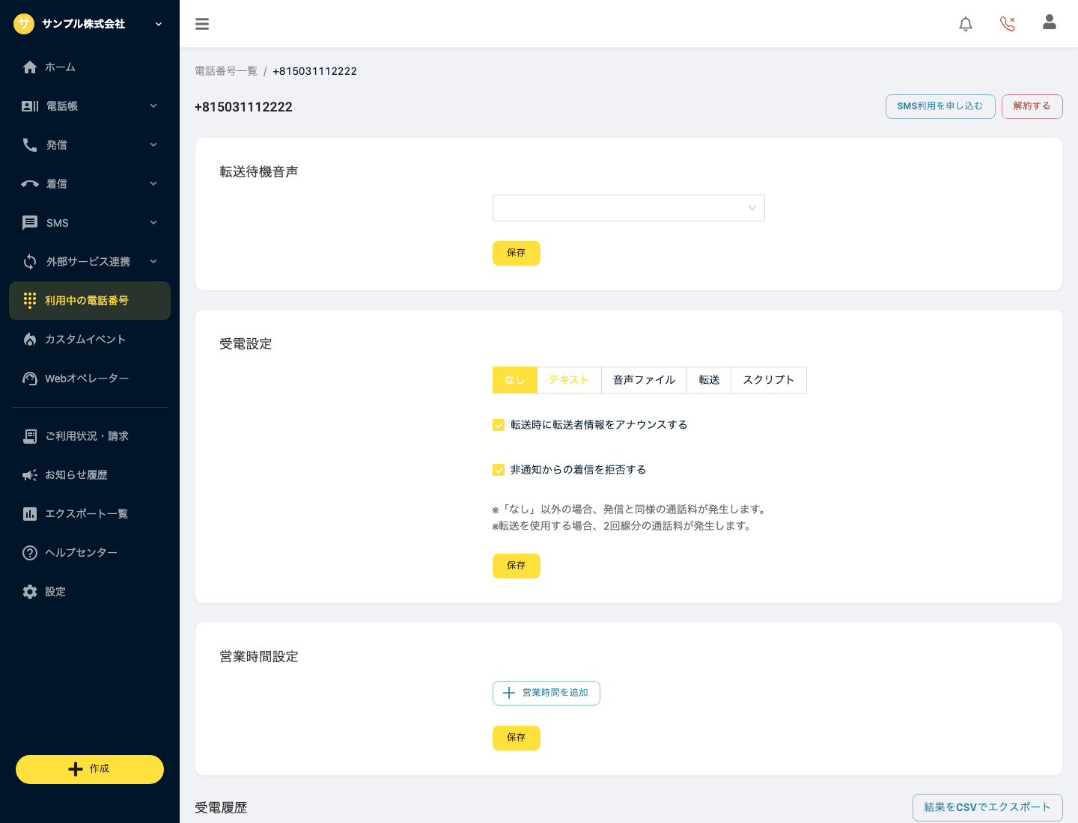Expand the 電話帳 sidebar menu
Screen dimensions: 1078x823
pos(90,106)
